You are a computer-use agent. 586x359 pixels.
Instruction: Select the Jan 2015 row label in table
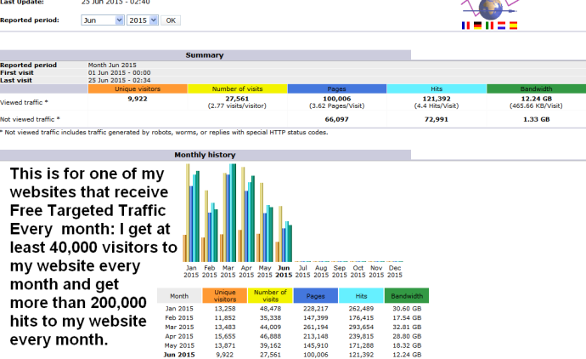click(179, 309)
